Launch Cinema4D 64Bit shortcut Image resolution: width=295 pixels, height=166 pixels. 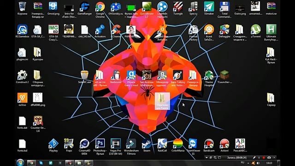click(x=84, y=147)
